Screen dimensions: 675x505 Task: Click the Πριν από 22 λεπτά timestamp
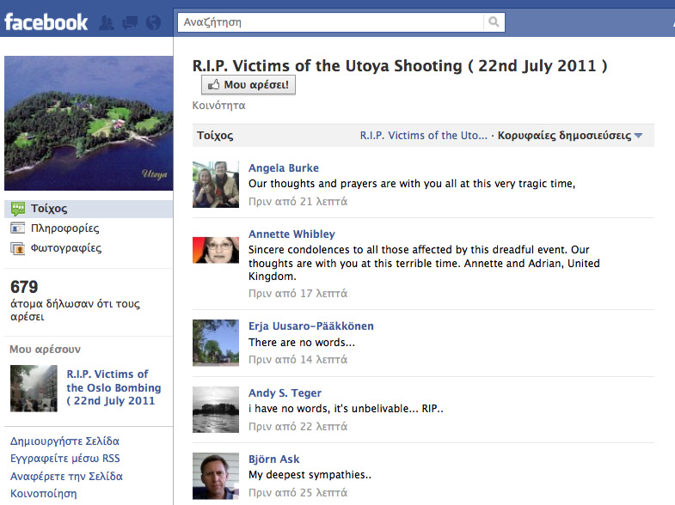click(298, 427)
